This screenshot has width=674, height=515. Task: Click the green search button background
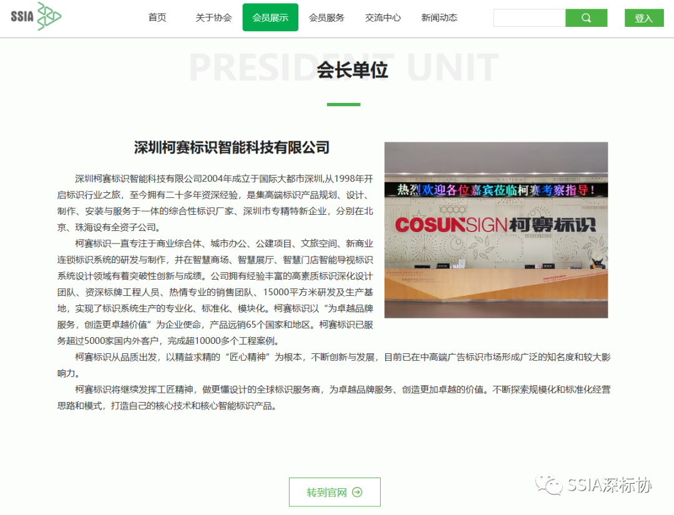585,17
